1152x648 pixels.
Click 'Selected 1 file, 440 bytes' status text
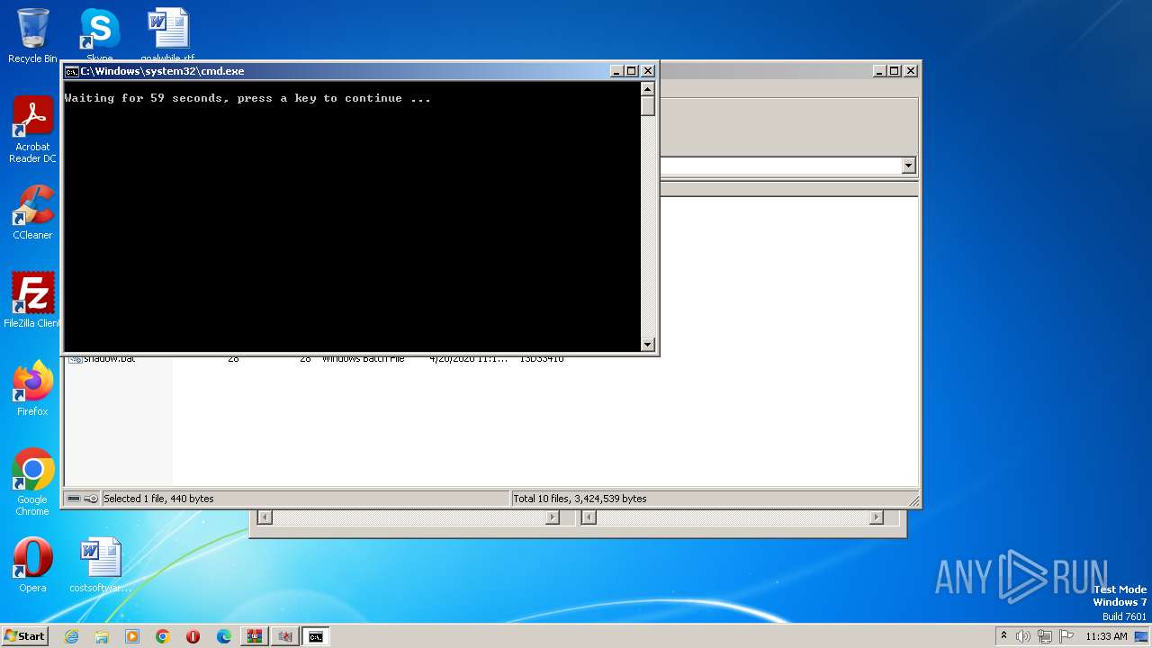pyautogui.click(x=158, y=499)
